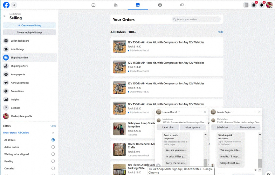Open the Gehopow Jump Starter order thumbnail

pos(119,129)
